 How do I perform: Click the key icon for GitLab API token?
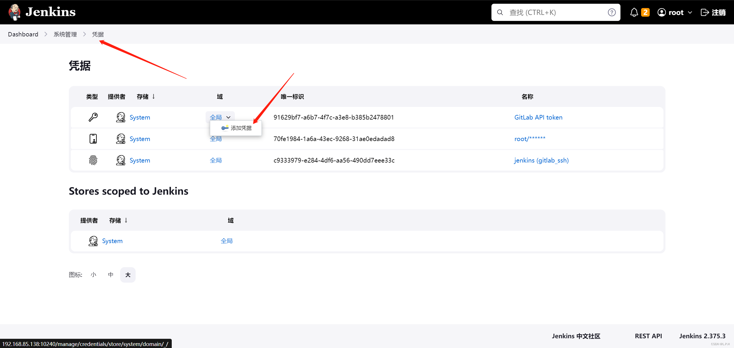[x=93, y=117]
